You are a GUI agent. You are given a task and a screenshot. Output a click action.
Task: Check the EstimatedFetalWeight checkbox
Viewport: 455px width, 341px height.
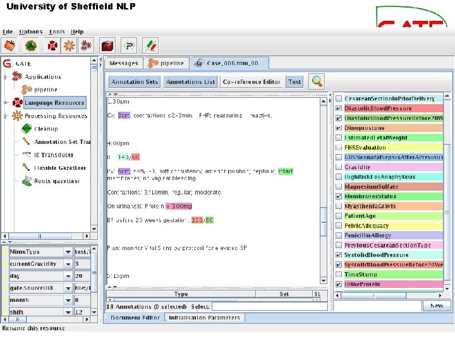tap(338, 138)
